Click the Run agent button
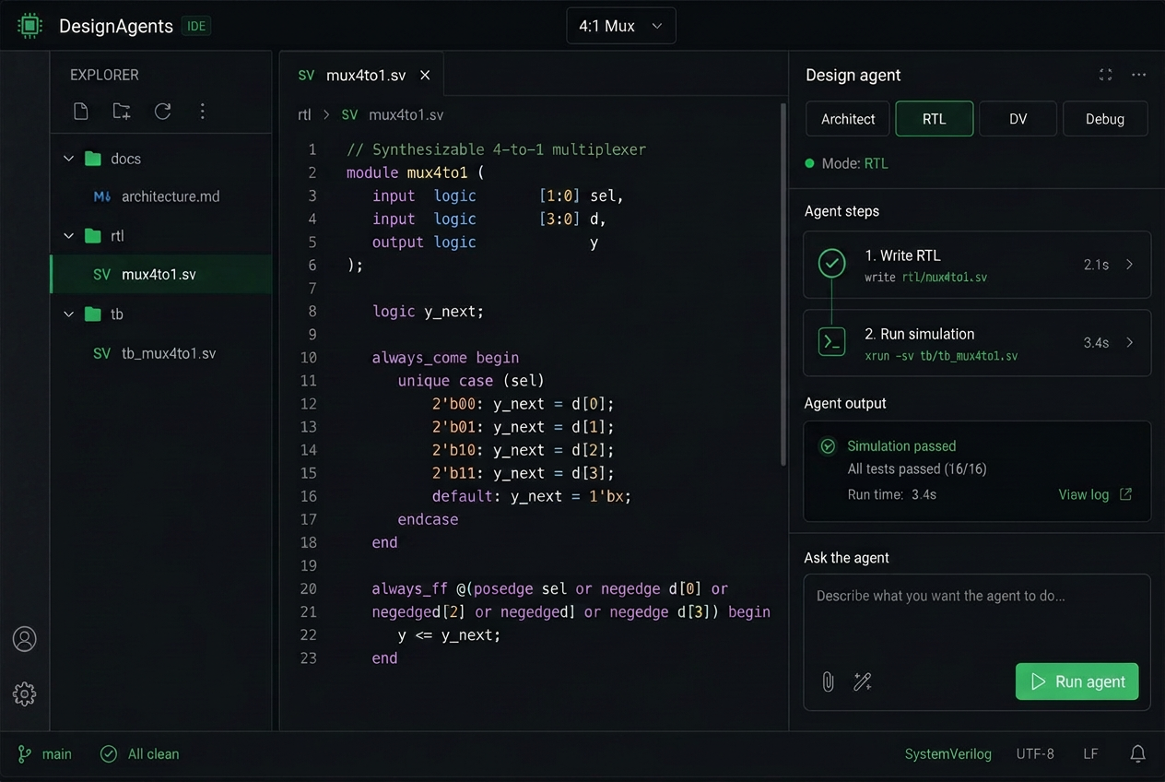Image resolution: width=1165 pixels, height=782 pixels. click(1077, 681)
